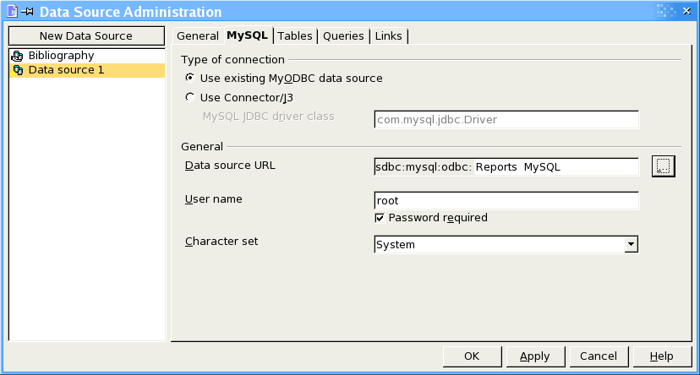Viewport: 700px width, 375px height.
Task: Open the Links tab
Action: pos(388,35)
